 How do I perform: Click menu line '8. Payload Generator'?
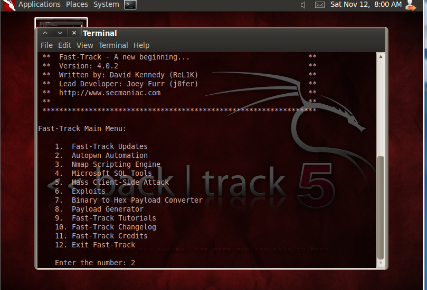tap(99, 209)
